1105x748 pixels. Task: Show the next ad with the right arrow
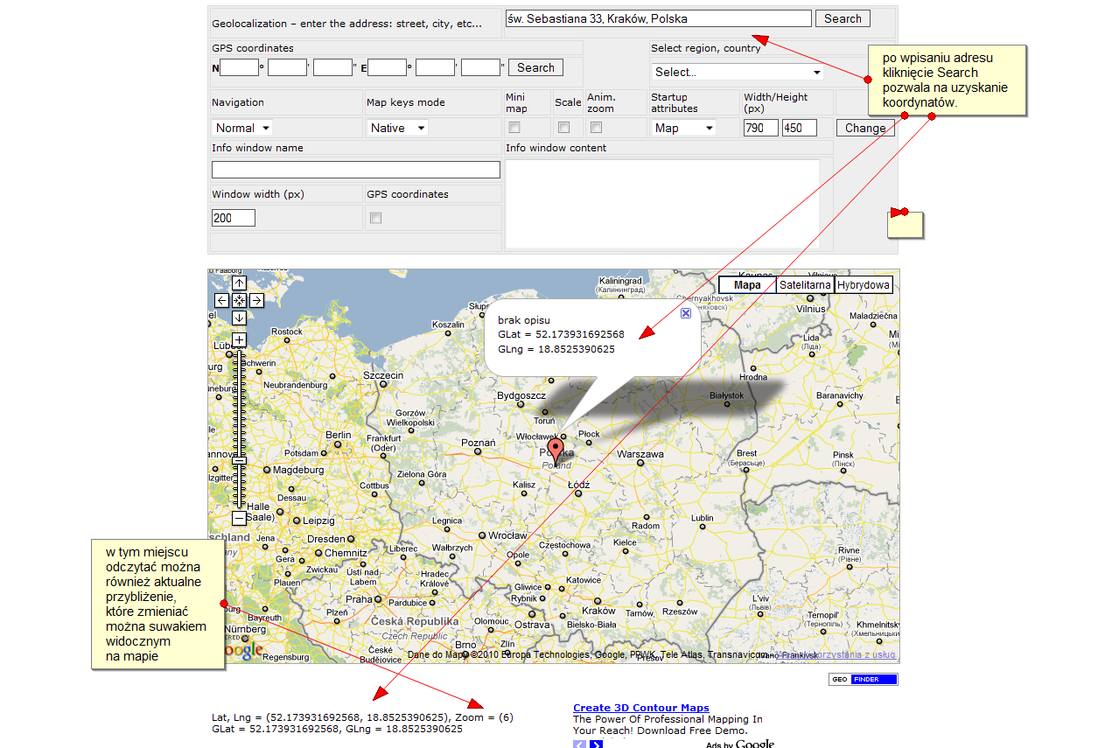click(x=596, y=745)
